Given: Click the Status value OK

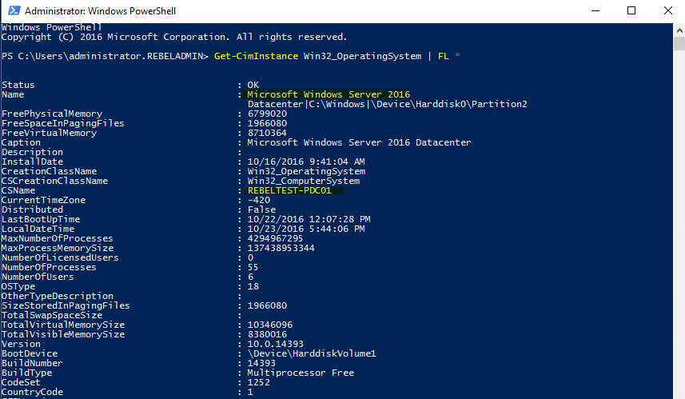Looking at the screenshot, I should [253, 85].
